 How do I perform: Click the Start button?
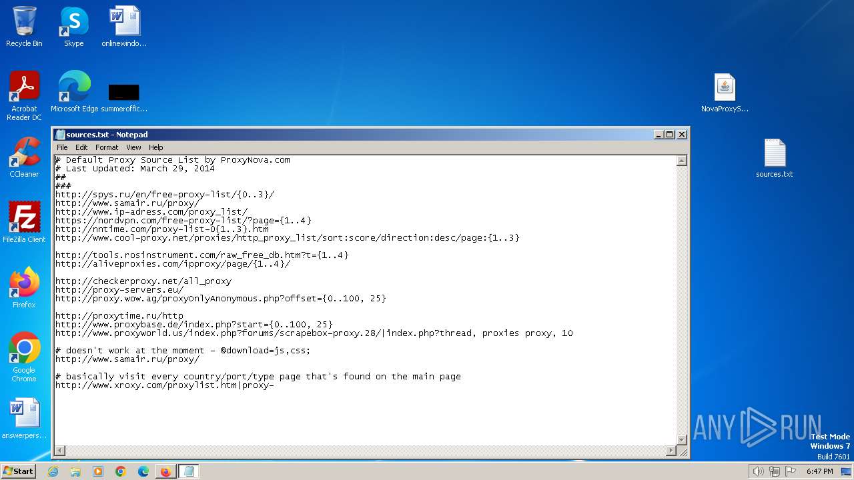[18, 471]
